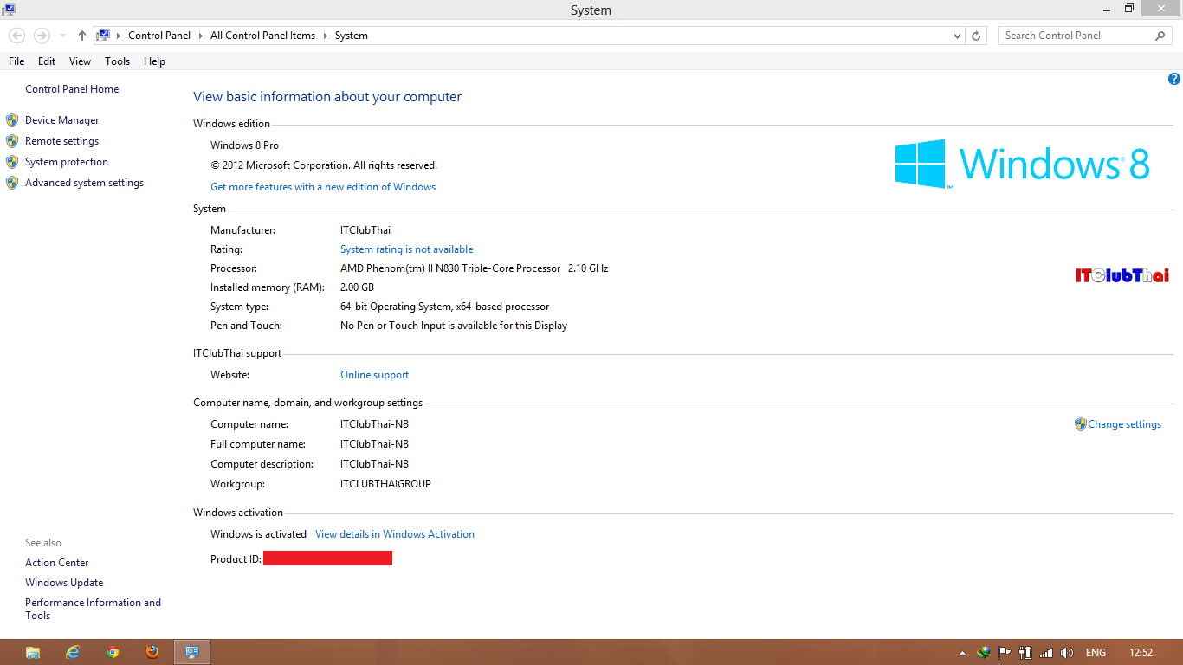Open the View menu
This screenshot has height=665, width=1183.
pos(81,61)
